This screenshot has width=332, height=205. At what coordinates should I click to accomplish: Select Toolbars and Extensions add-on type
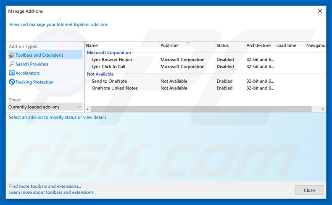click(45, 55)
